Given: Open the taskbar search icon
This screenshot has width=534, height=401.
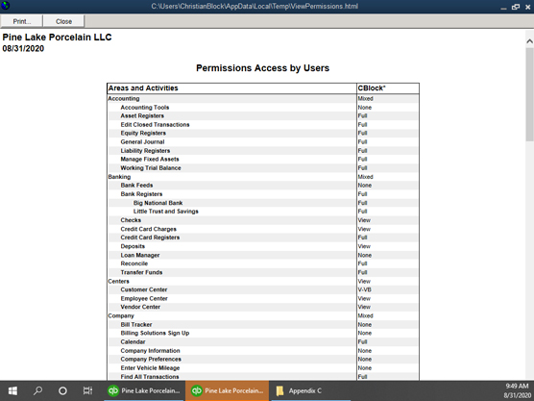Looking at the screenshot, I should (x=37, y=390).
